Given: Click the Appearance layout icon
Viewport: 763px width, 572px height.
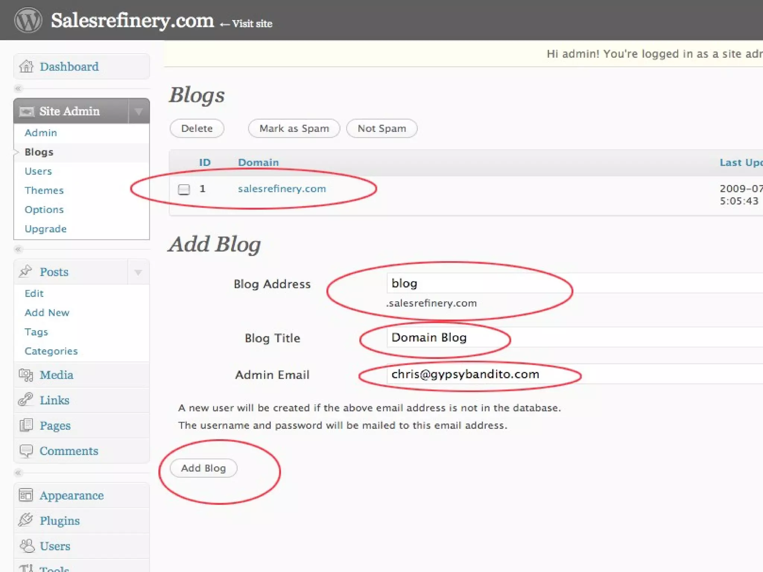Looking at the screenshot, I should point(26,495).
